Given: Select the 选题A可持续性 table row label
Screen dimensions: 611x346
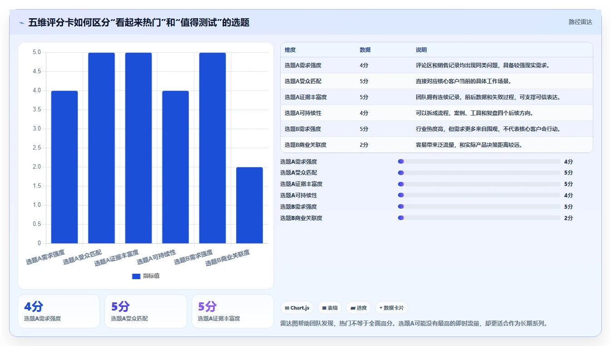Looking at the screenshot, I should pos(303,113).
